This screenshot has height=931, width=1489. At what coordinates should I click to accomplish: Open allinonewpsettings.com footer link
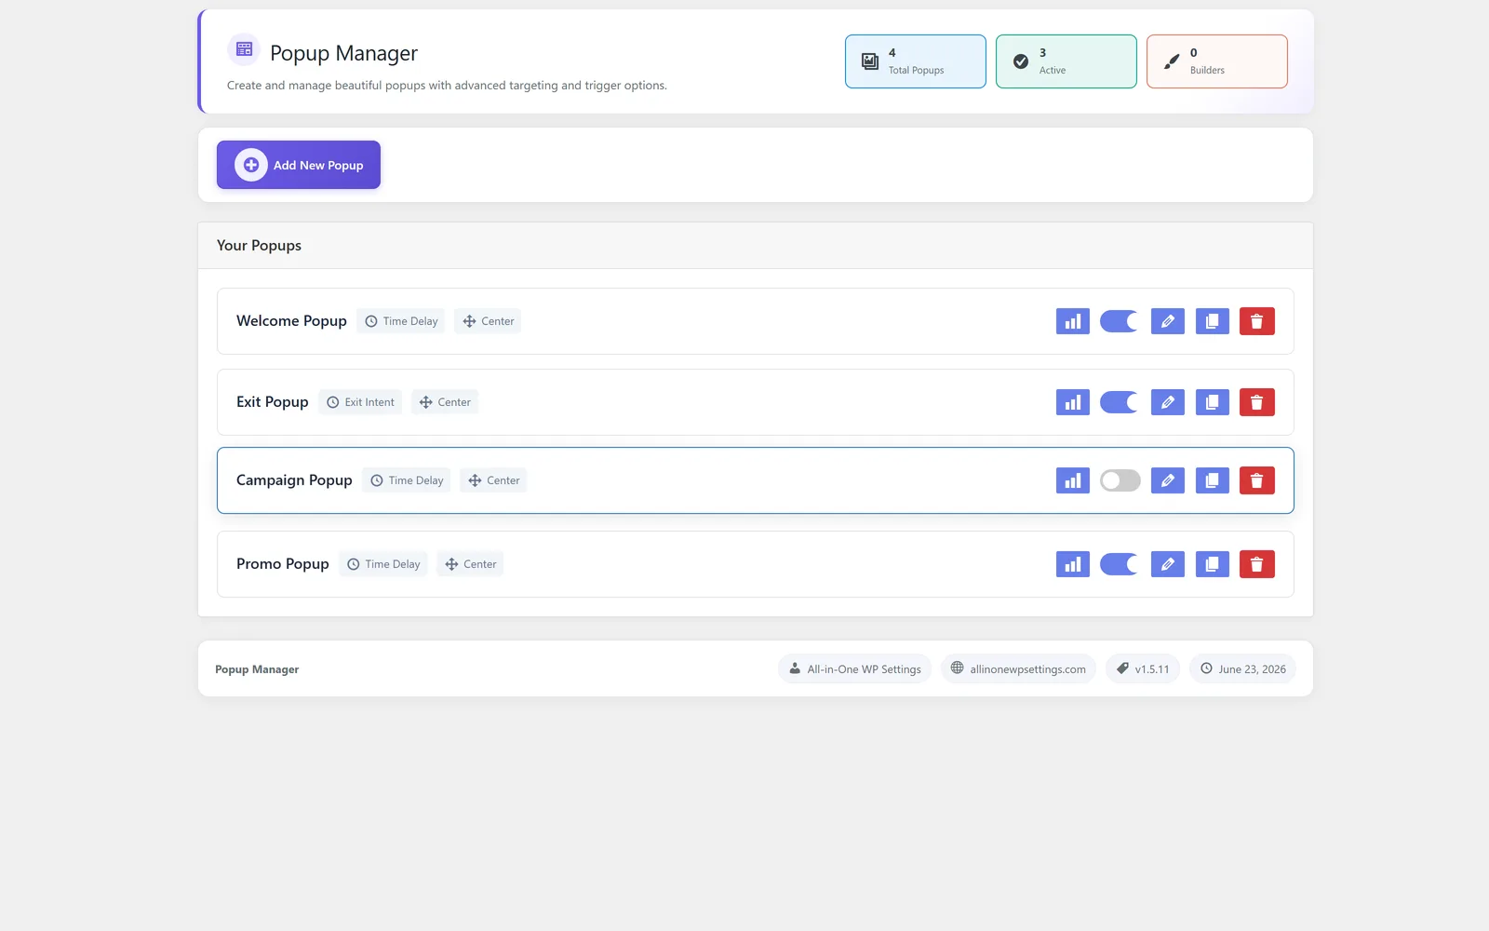tap(1018, 668)
